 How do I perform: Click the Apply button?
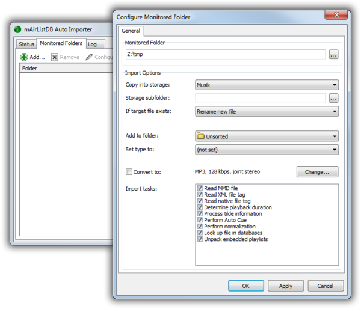tap(286, 286)
